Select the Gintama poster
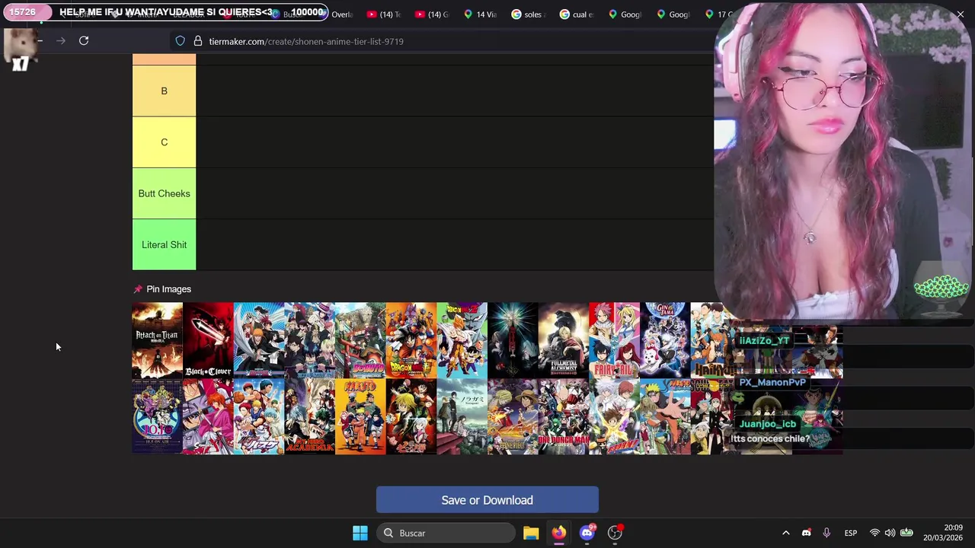 coord(665,340)
